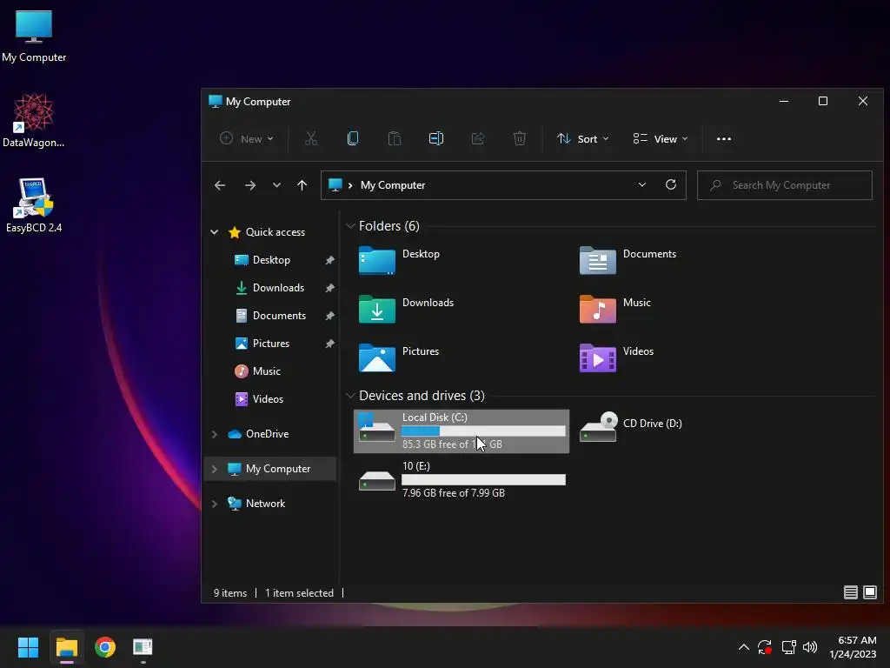890x668 pixels.
Task: Select the CD Drive (D:) icon
Action: [x=598, y=427]
